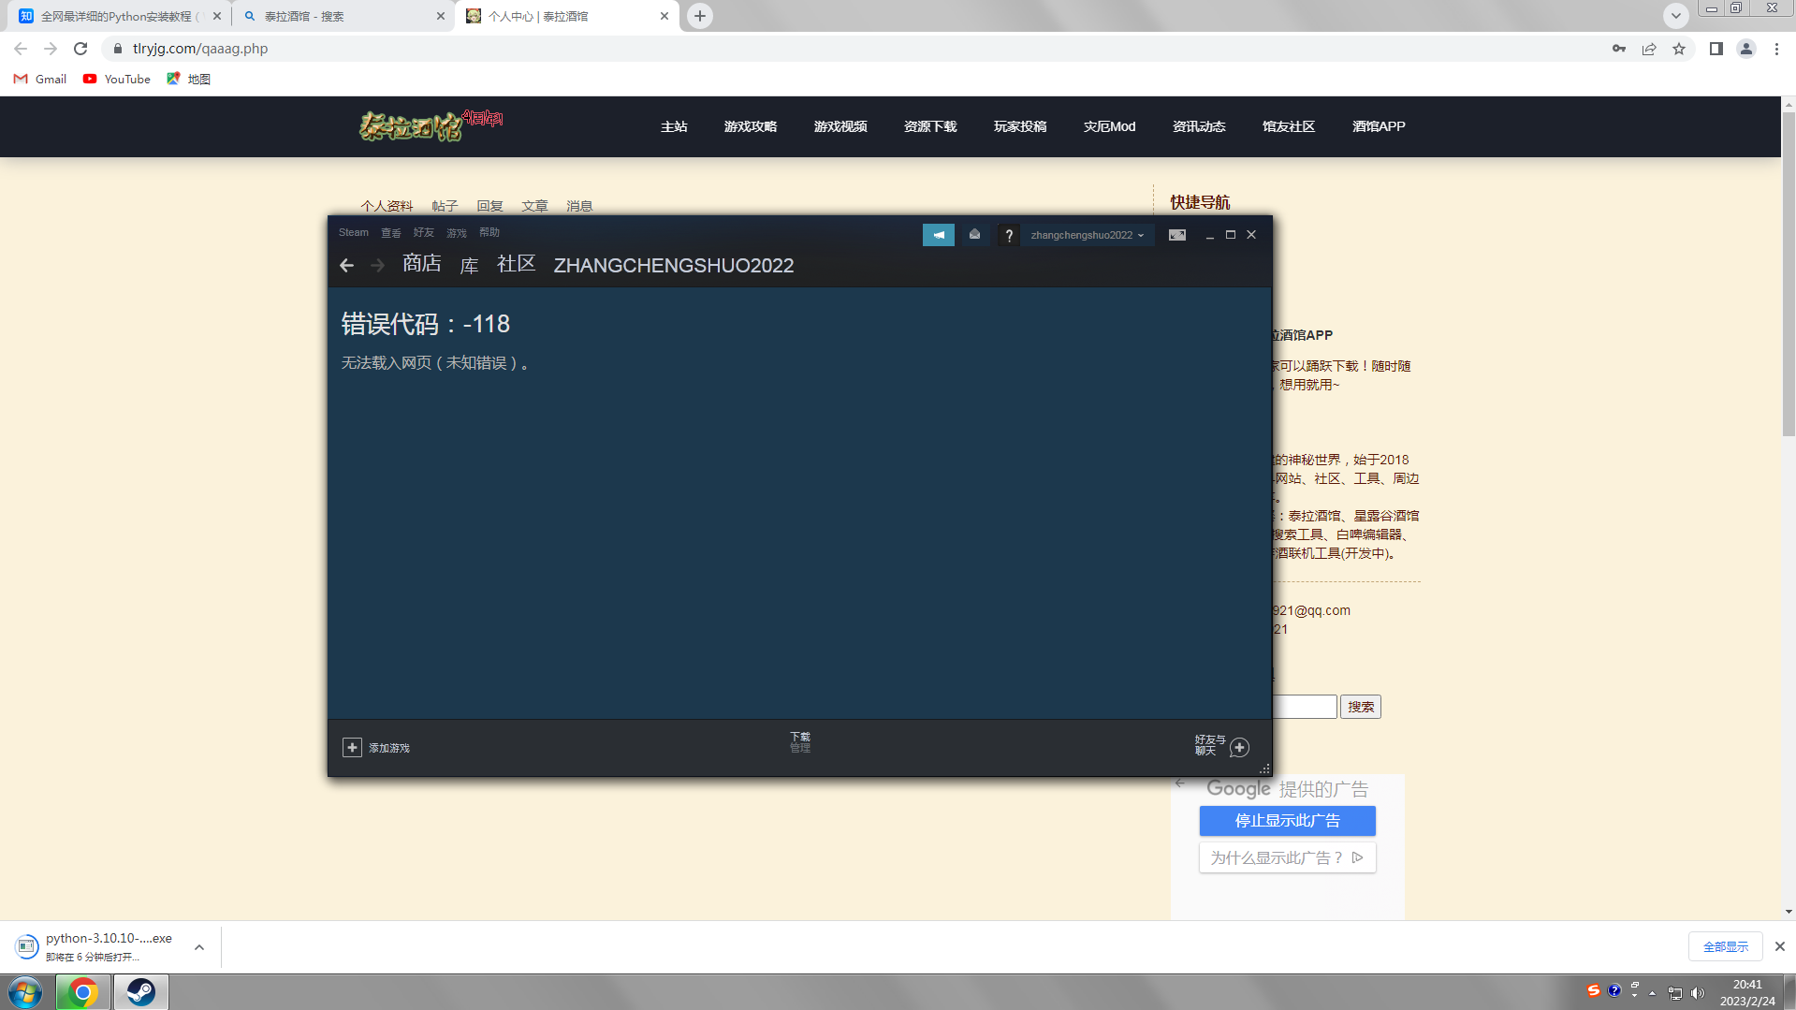Expand the zhangchengshuo2022 account dropdown
This screenshot has height=1010, width=1796.
coord(1087,235)
